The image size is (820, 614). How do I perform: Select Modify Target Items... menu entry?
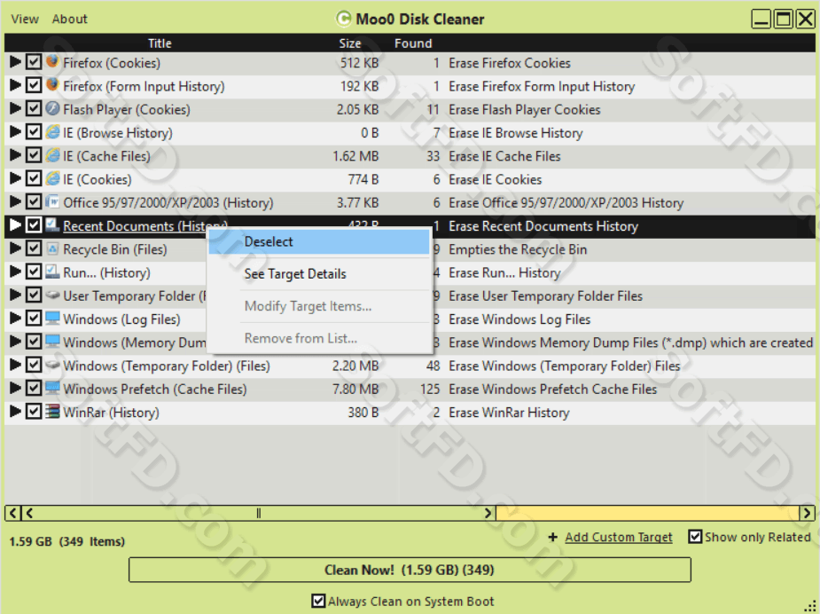coord(319,306)
